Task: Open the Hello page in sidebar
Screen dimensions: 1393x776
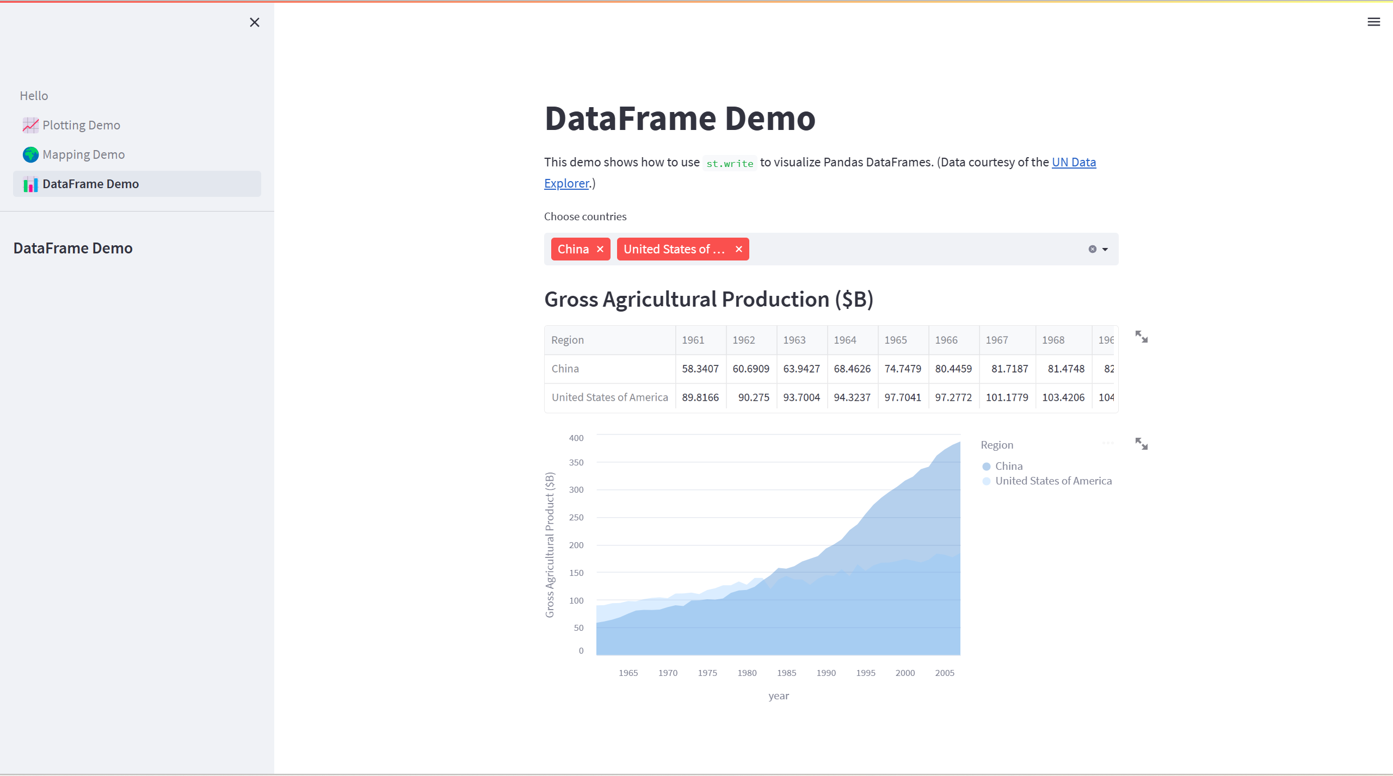Action: (x=34, y=96)
